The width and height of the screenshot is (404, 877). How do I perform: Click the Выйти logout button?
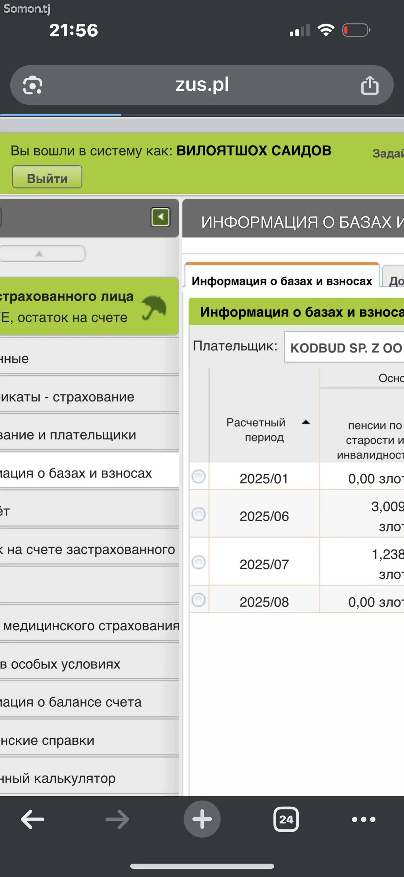(47, 177)
